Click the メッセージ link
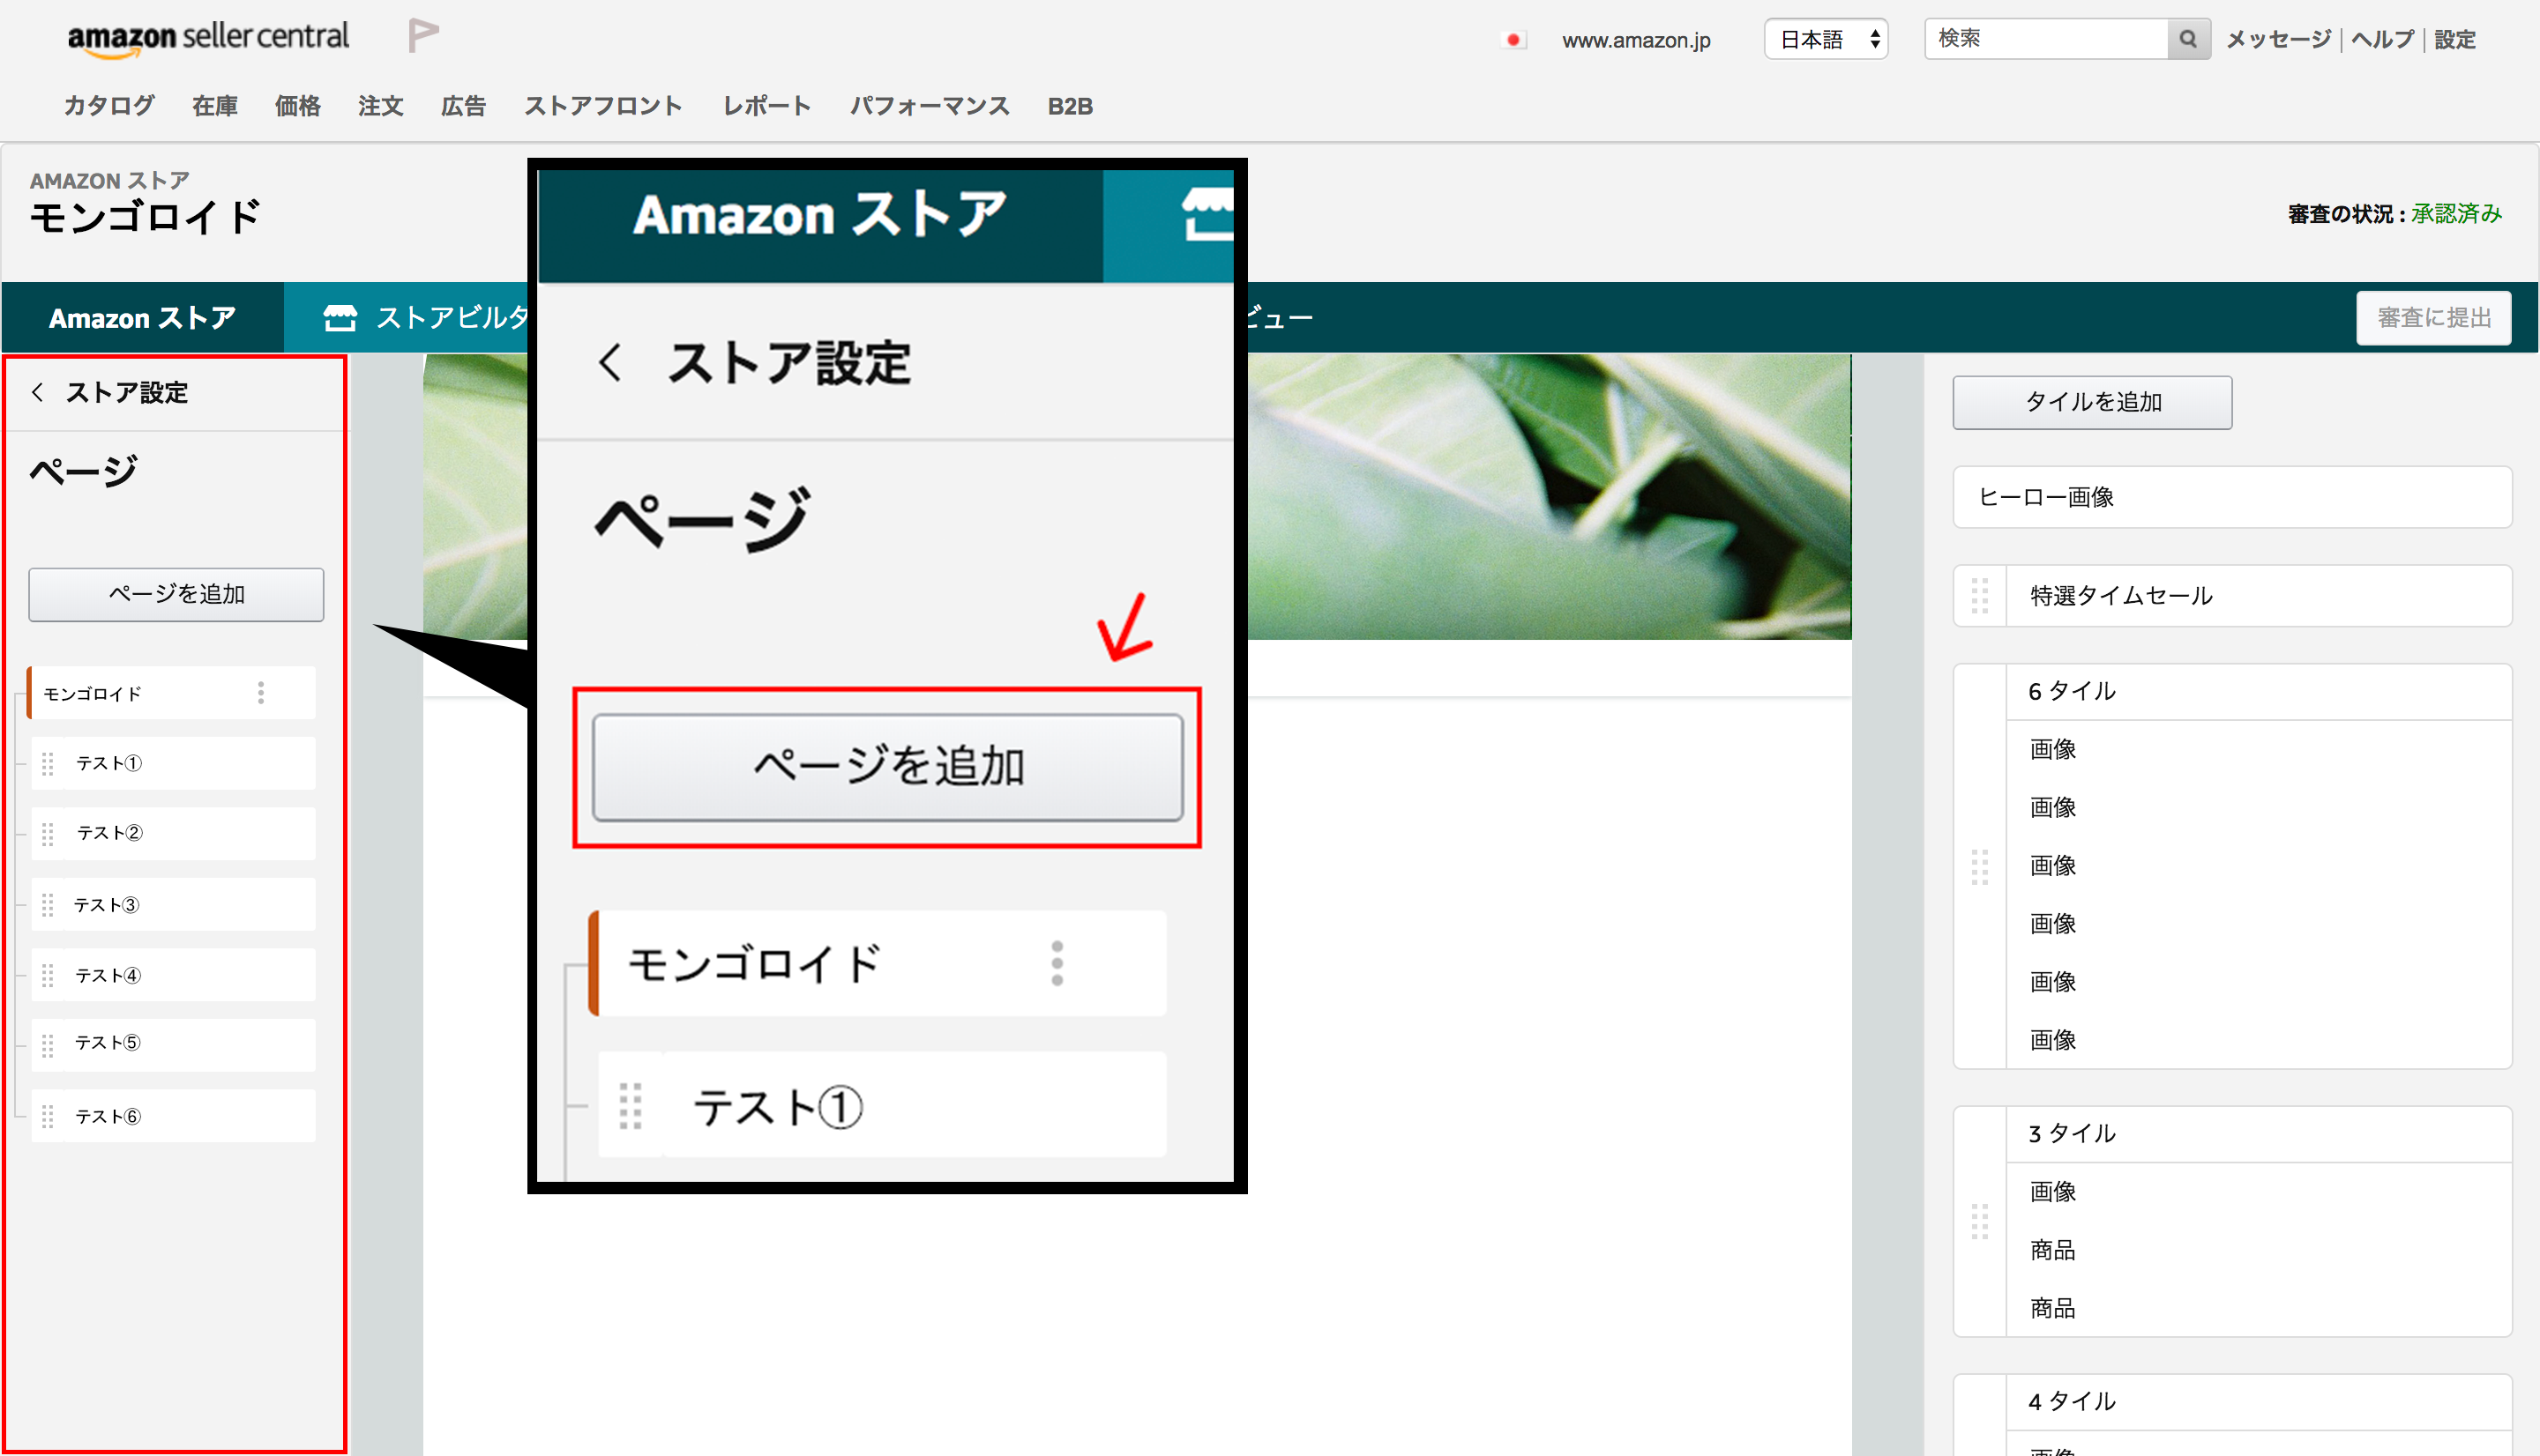The width and height of the screenshot is (2540, 1456). point(2278,39)
